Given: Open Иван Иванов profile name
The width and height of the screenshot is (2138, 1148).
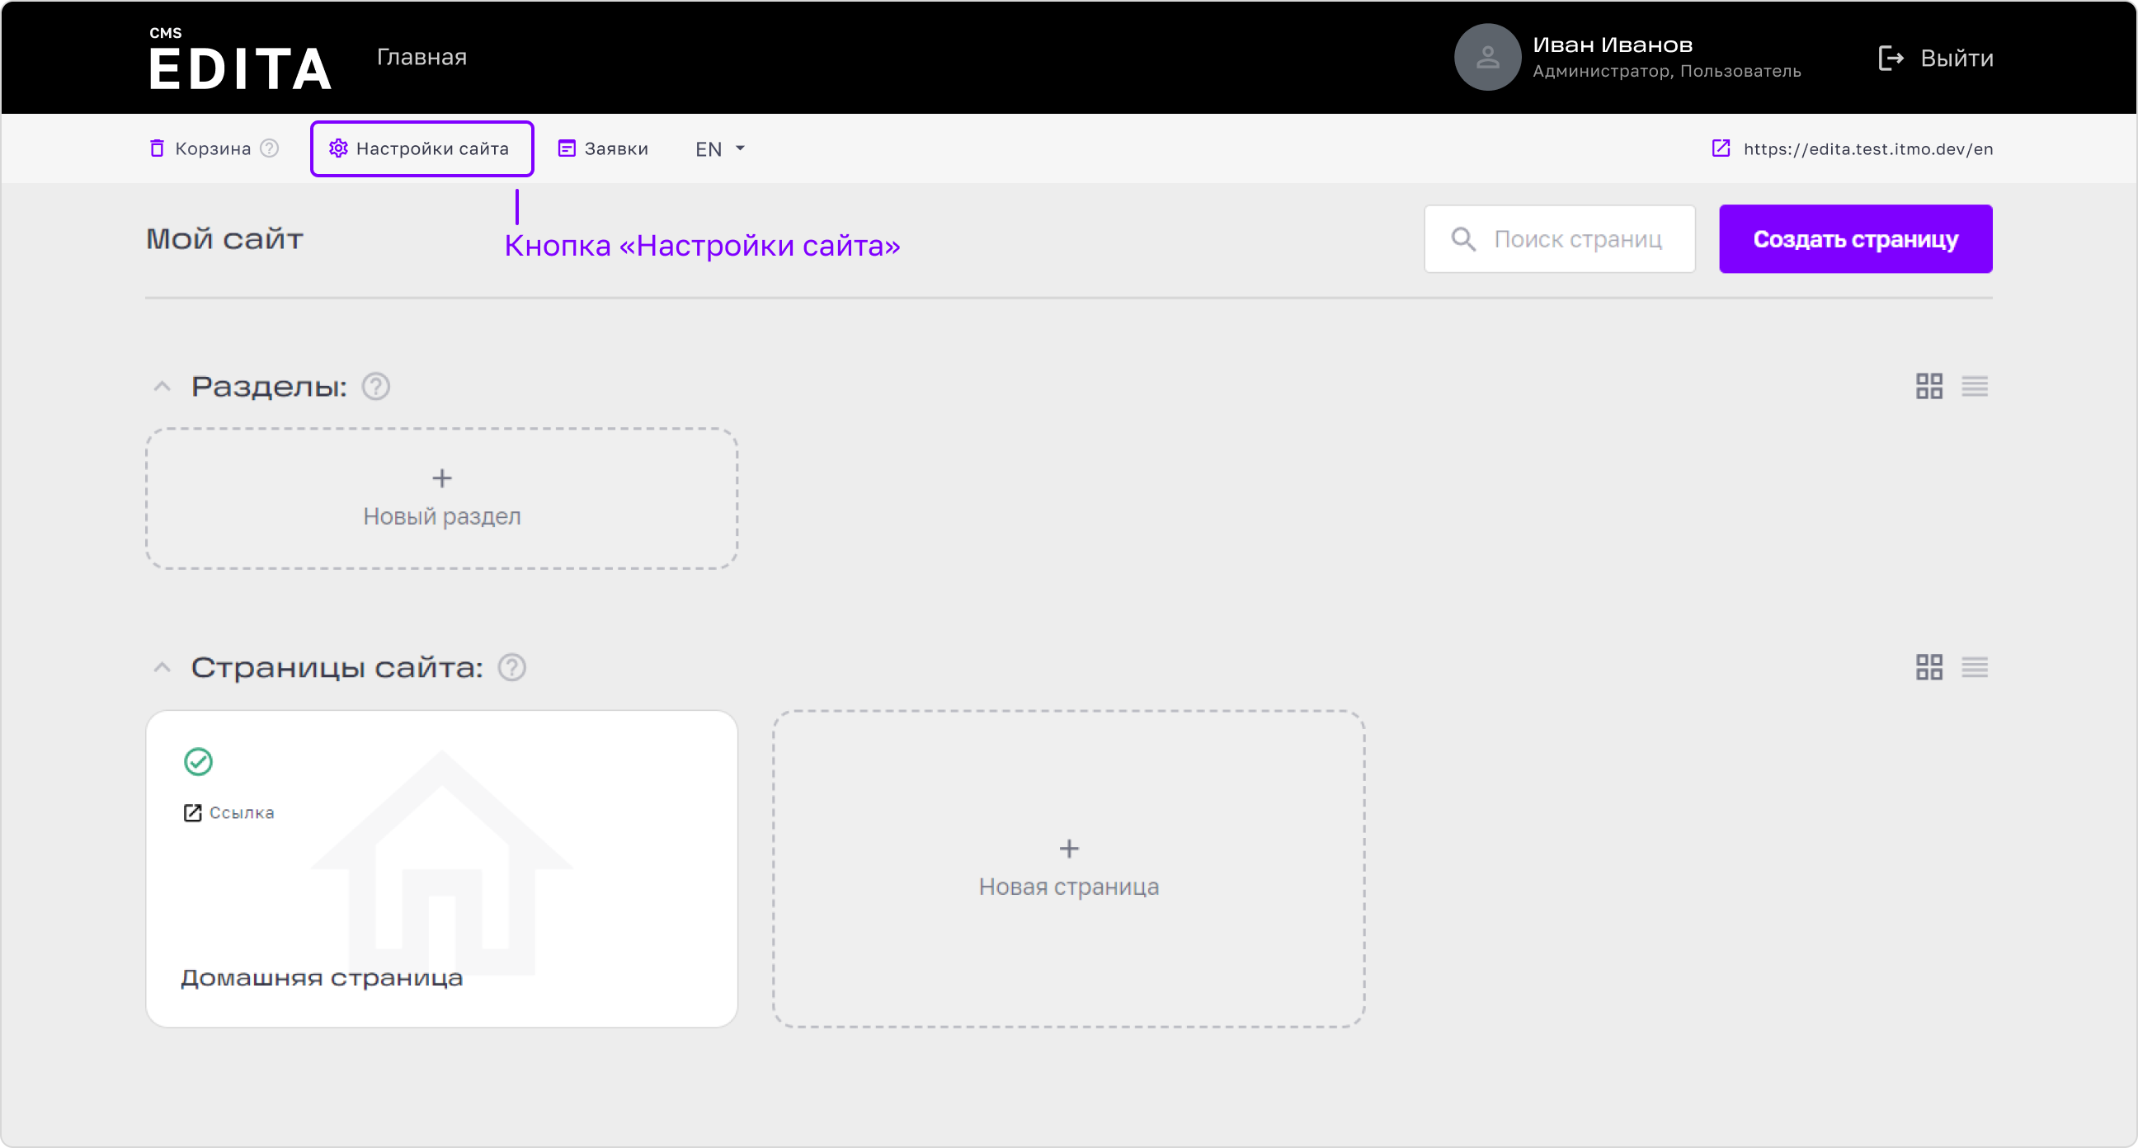Looking at the screenshot, I should click(x=1612, y=45).
